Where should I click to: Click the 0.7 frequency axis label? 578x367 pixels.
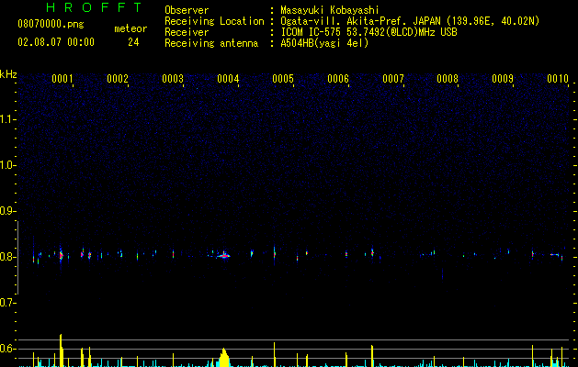coord(7,303)
